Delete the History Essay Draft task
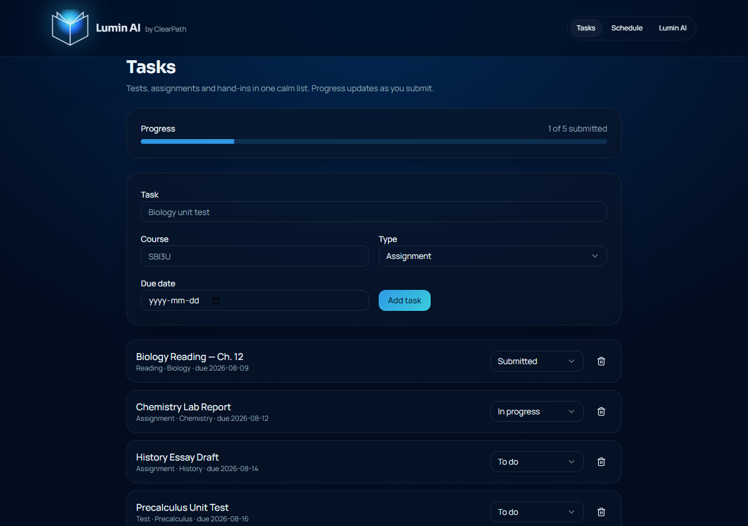This screenshot has width=748, height=526. pyautogui.click(x=601, y=462)
